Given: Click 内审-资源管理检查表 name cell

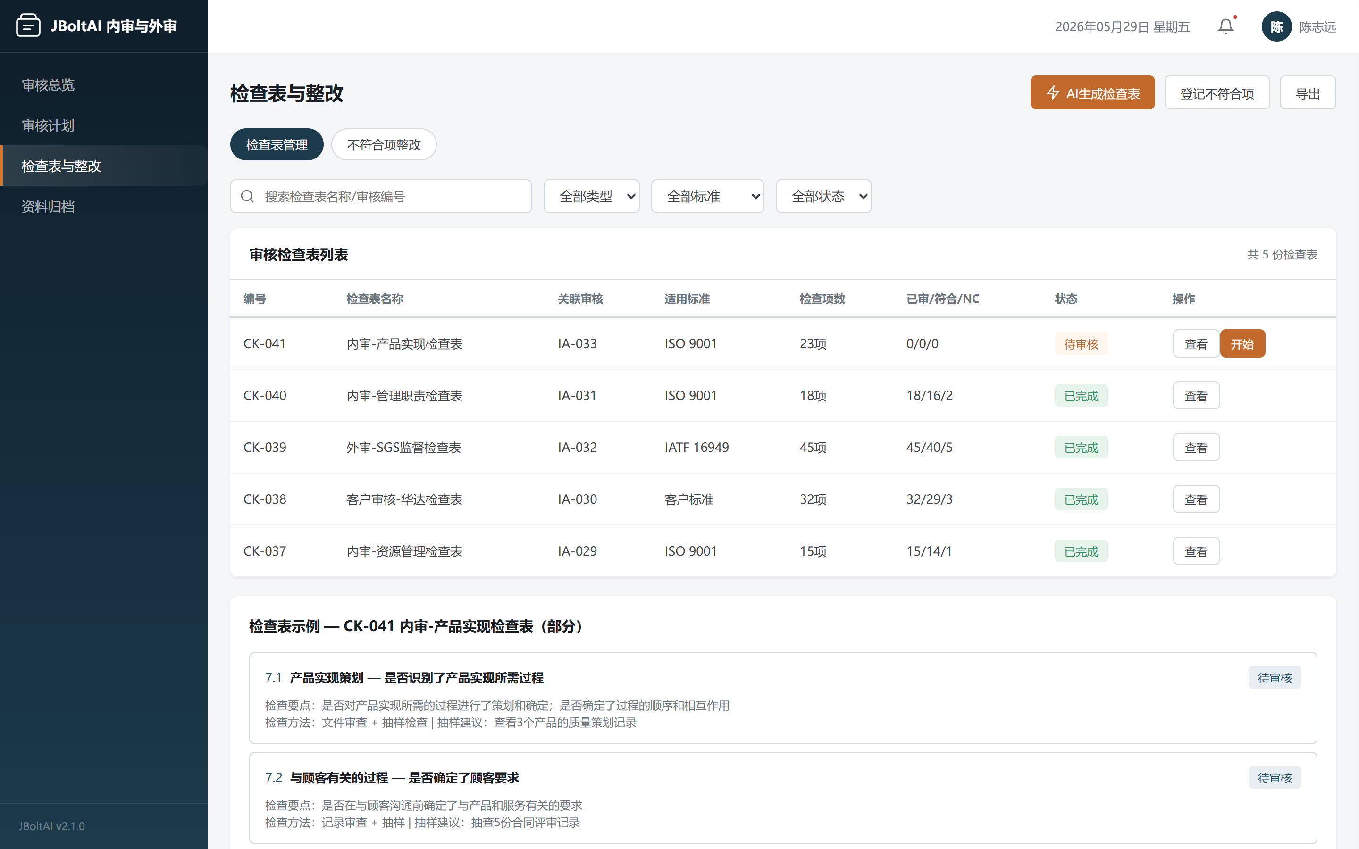Looking at the screenshot, I should (x=404, y=551).
